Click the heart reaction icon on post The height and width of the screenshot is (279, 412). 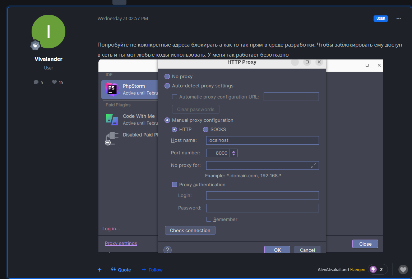(x=403, y=269)
